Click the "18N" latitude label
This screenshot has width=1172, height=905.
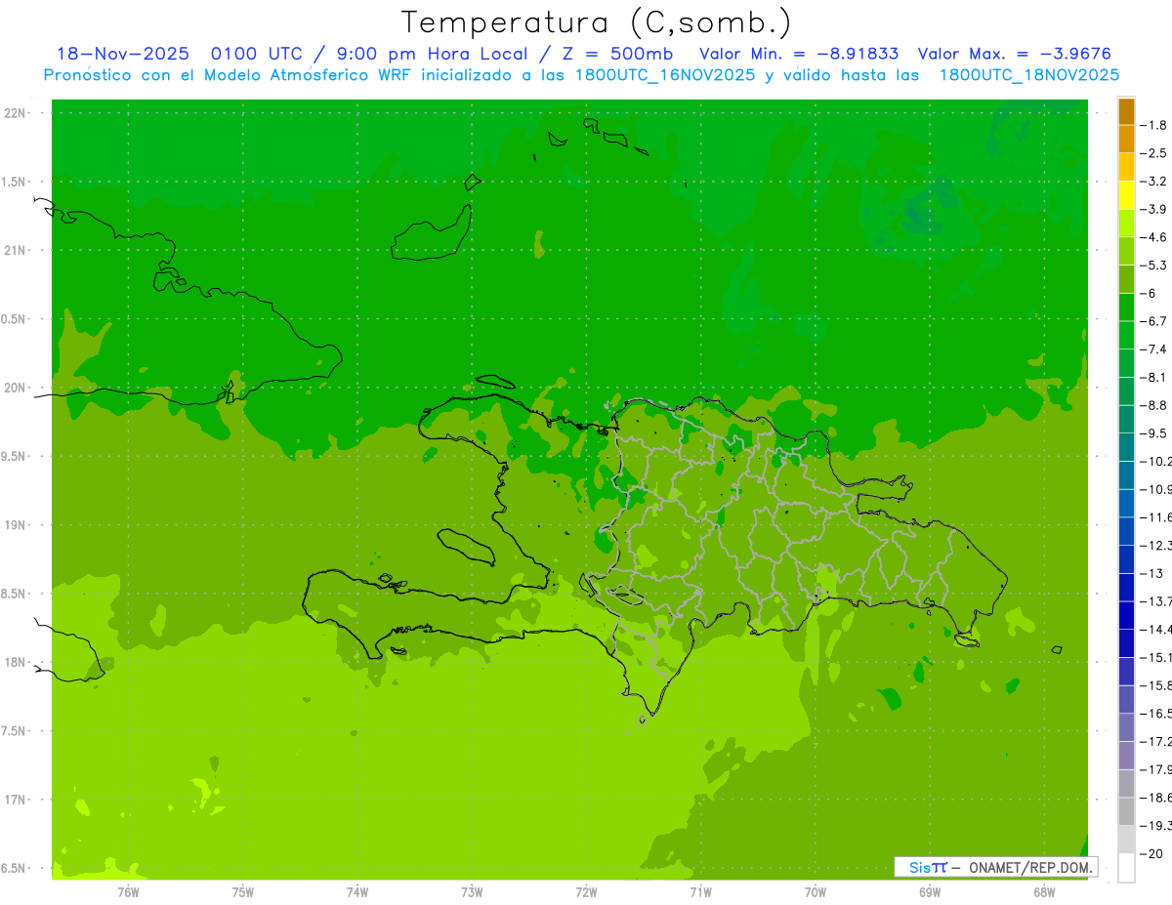pyautogui.click(x=16, y=662)
